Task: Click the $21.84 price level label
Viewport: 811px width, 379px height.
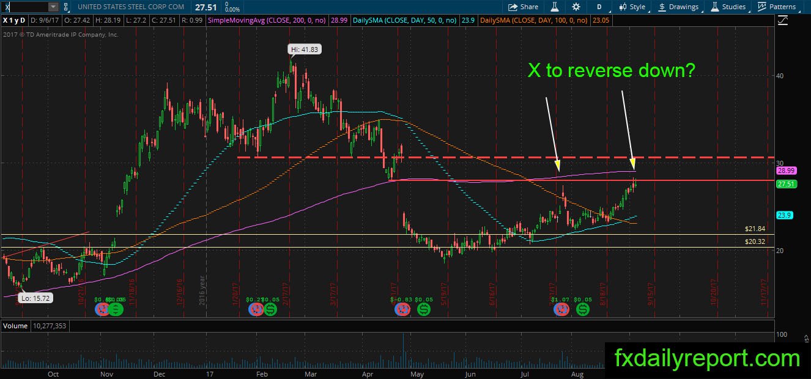Action: tap(755, 228)
